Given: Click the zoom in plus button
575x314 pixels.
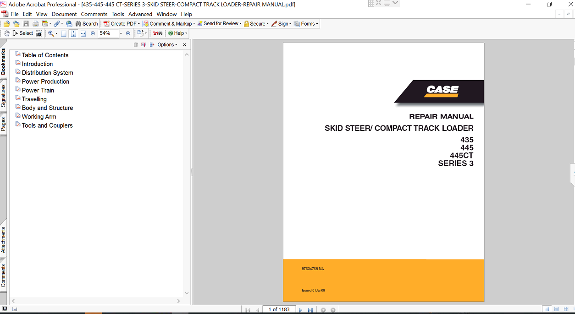Looking at the screenshot, I should [128, 33].
